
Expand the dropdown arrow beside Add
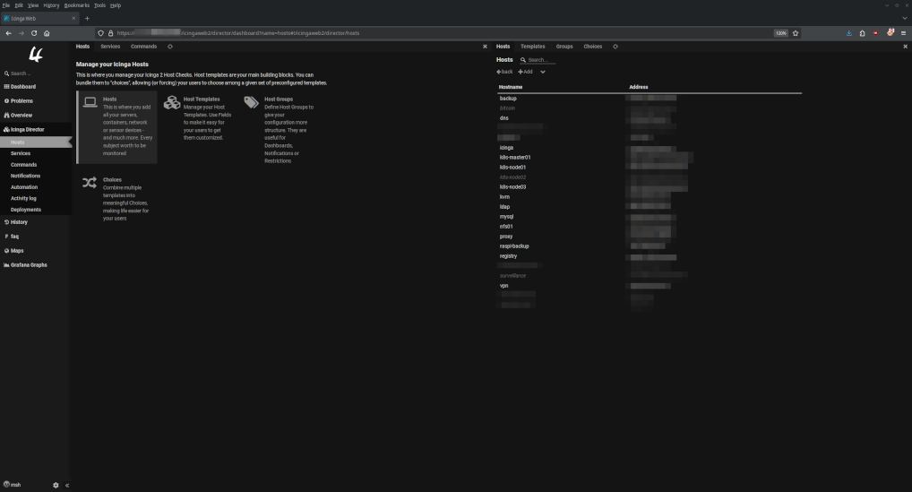pos(543,72)
